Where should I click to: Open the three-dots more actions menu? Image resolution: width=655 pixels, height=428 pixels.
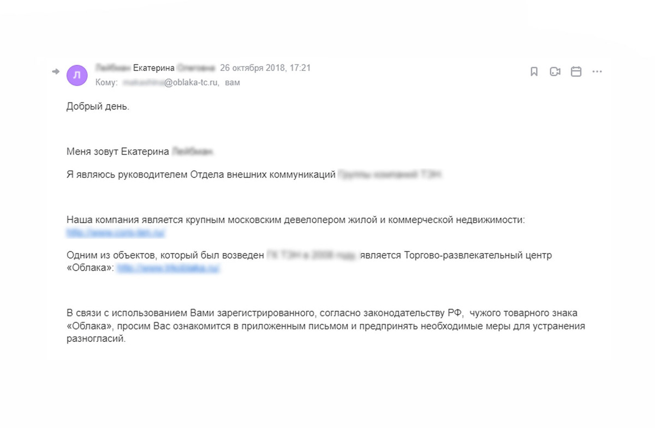597,72
